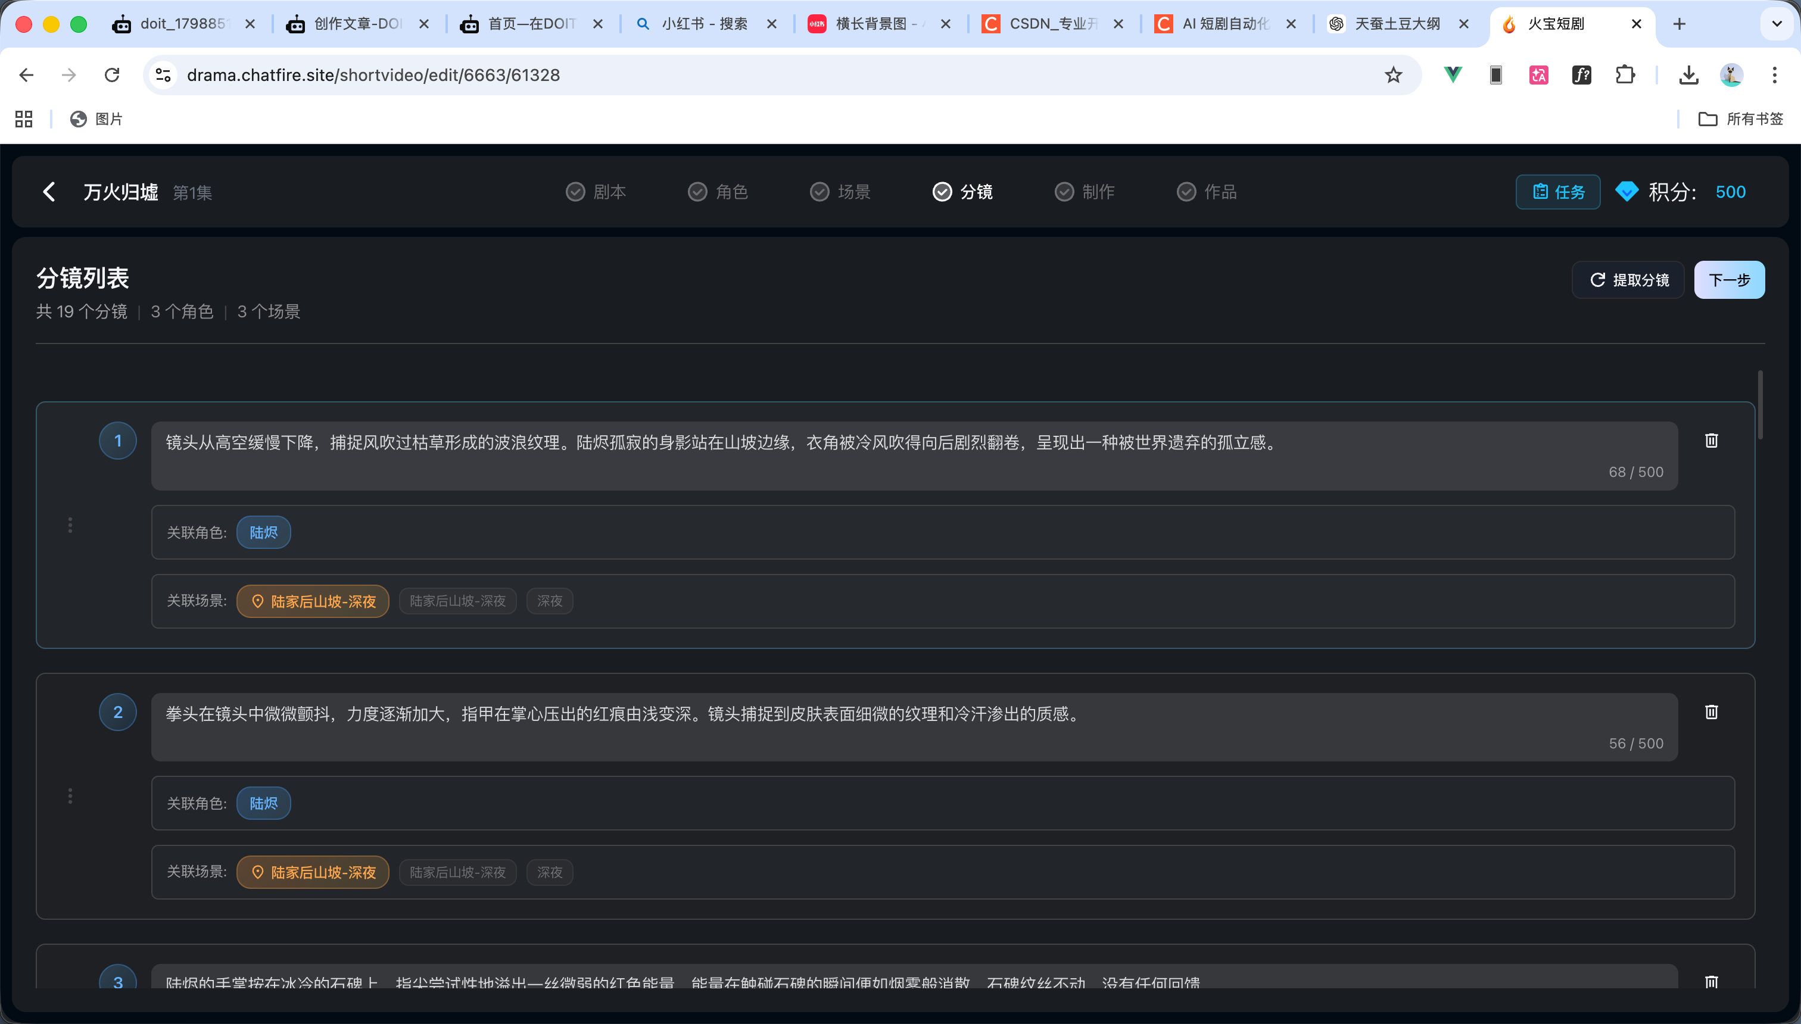Open the browser tab search chevron
This screenshot has width=1801, height=1024.
(1777, 23)
